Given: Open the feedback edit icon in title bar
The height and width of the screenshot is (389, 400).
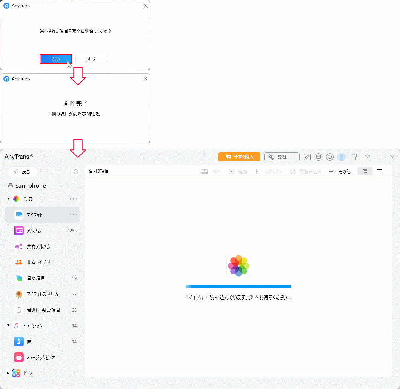Looking at the screenshot, I should [x=307, y=157].
